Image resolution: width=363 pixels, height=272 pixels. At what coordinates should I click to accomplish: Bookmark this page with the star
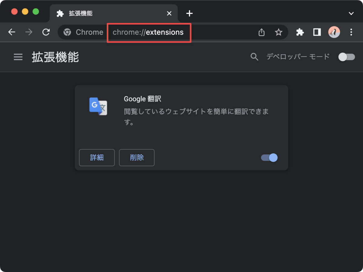pyautogui.click(x=279, y=32)
